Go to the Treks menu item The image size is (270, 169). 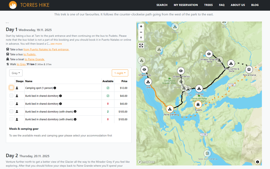[x=208, y=5]
